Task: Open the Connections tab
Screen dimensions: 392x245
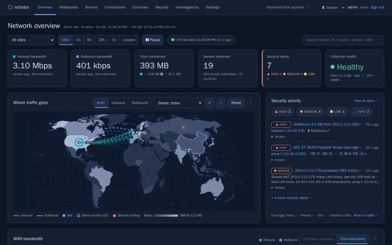Action: click(115, 7)
